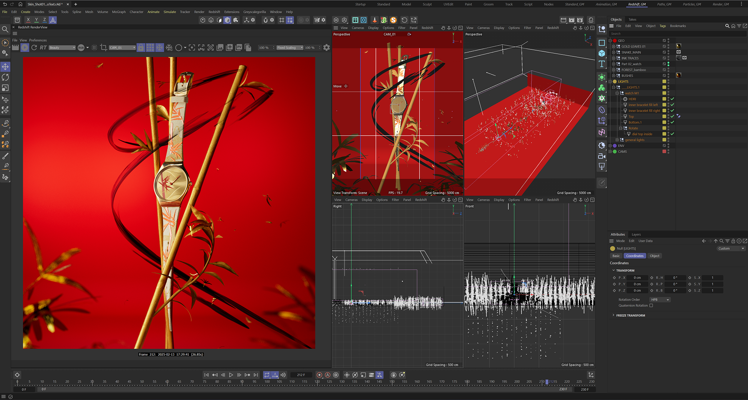
Task: Click the PV picture viewer icon
Action: [239, 47]
